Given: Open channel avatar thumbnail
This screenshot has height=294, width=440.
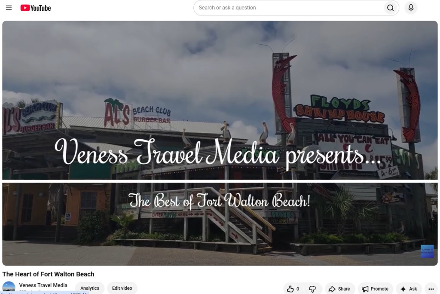Looking at the screenshot, I should pyautogui.click(x=9, y=288).
